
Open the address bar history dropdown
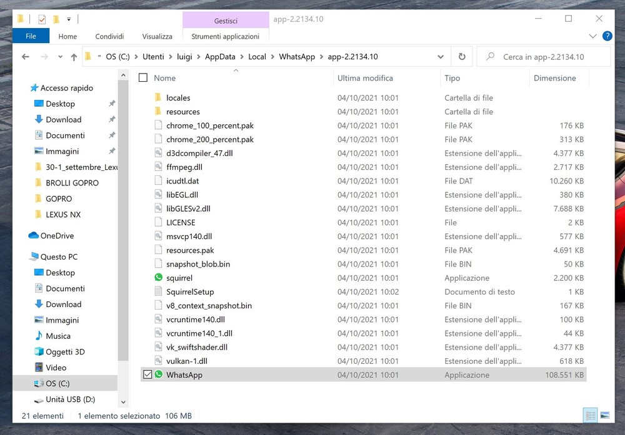pos(441,57)
